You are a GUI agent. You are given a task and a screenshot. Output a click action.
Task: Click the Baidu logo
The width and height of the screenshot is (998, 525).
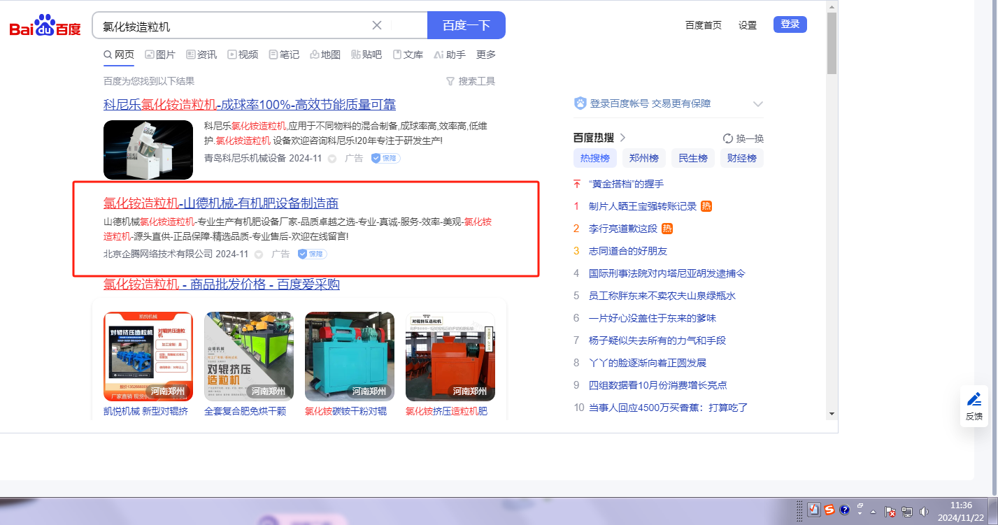click(x=45, y=26)
